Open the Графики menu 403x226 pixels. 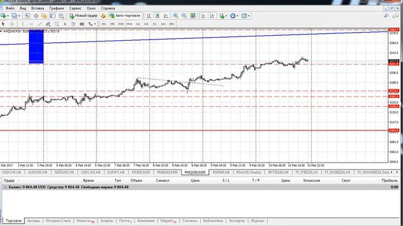tap(57, 8)
